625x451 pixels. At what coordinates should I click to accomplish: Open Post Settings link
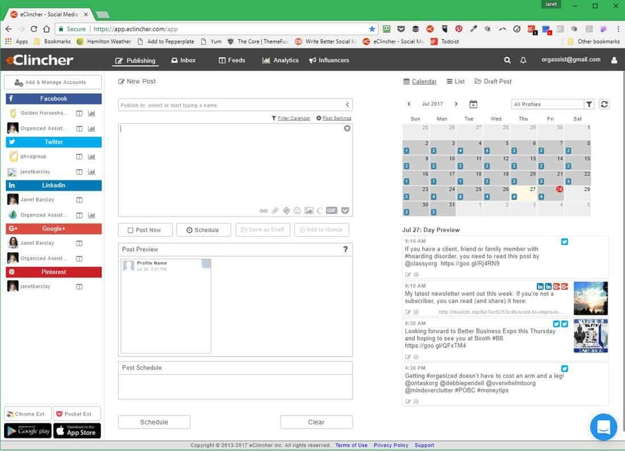(334, 118)
